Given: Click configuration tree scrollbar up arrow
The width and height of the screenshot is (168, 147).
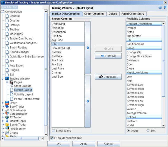Looking at the screenshot, I should point(46,11).
